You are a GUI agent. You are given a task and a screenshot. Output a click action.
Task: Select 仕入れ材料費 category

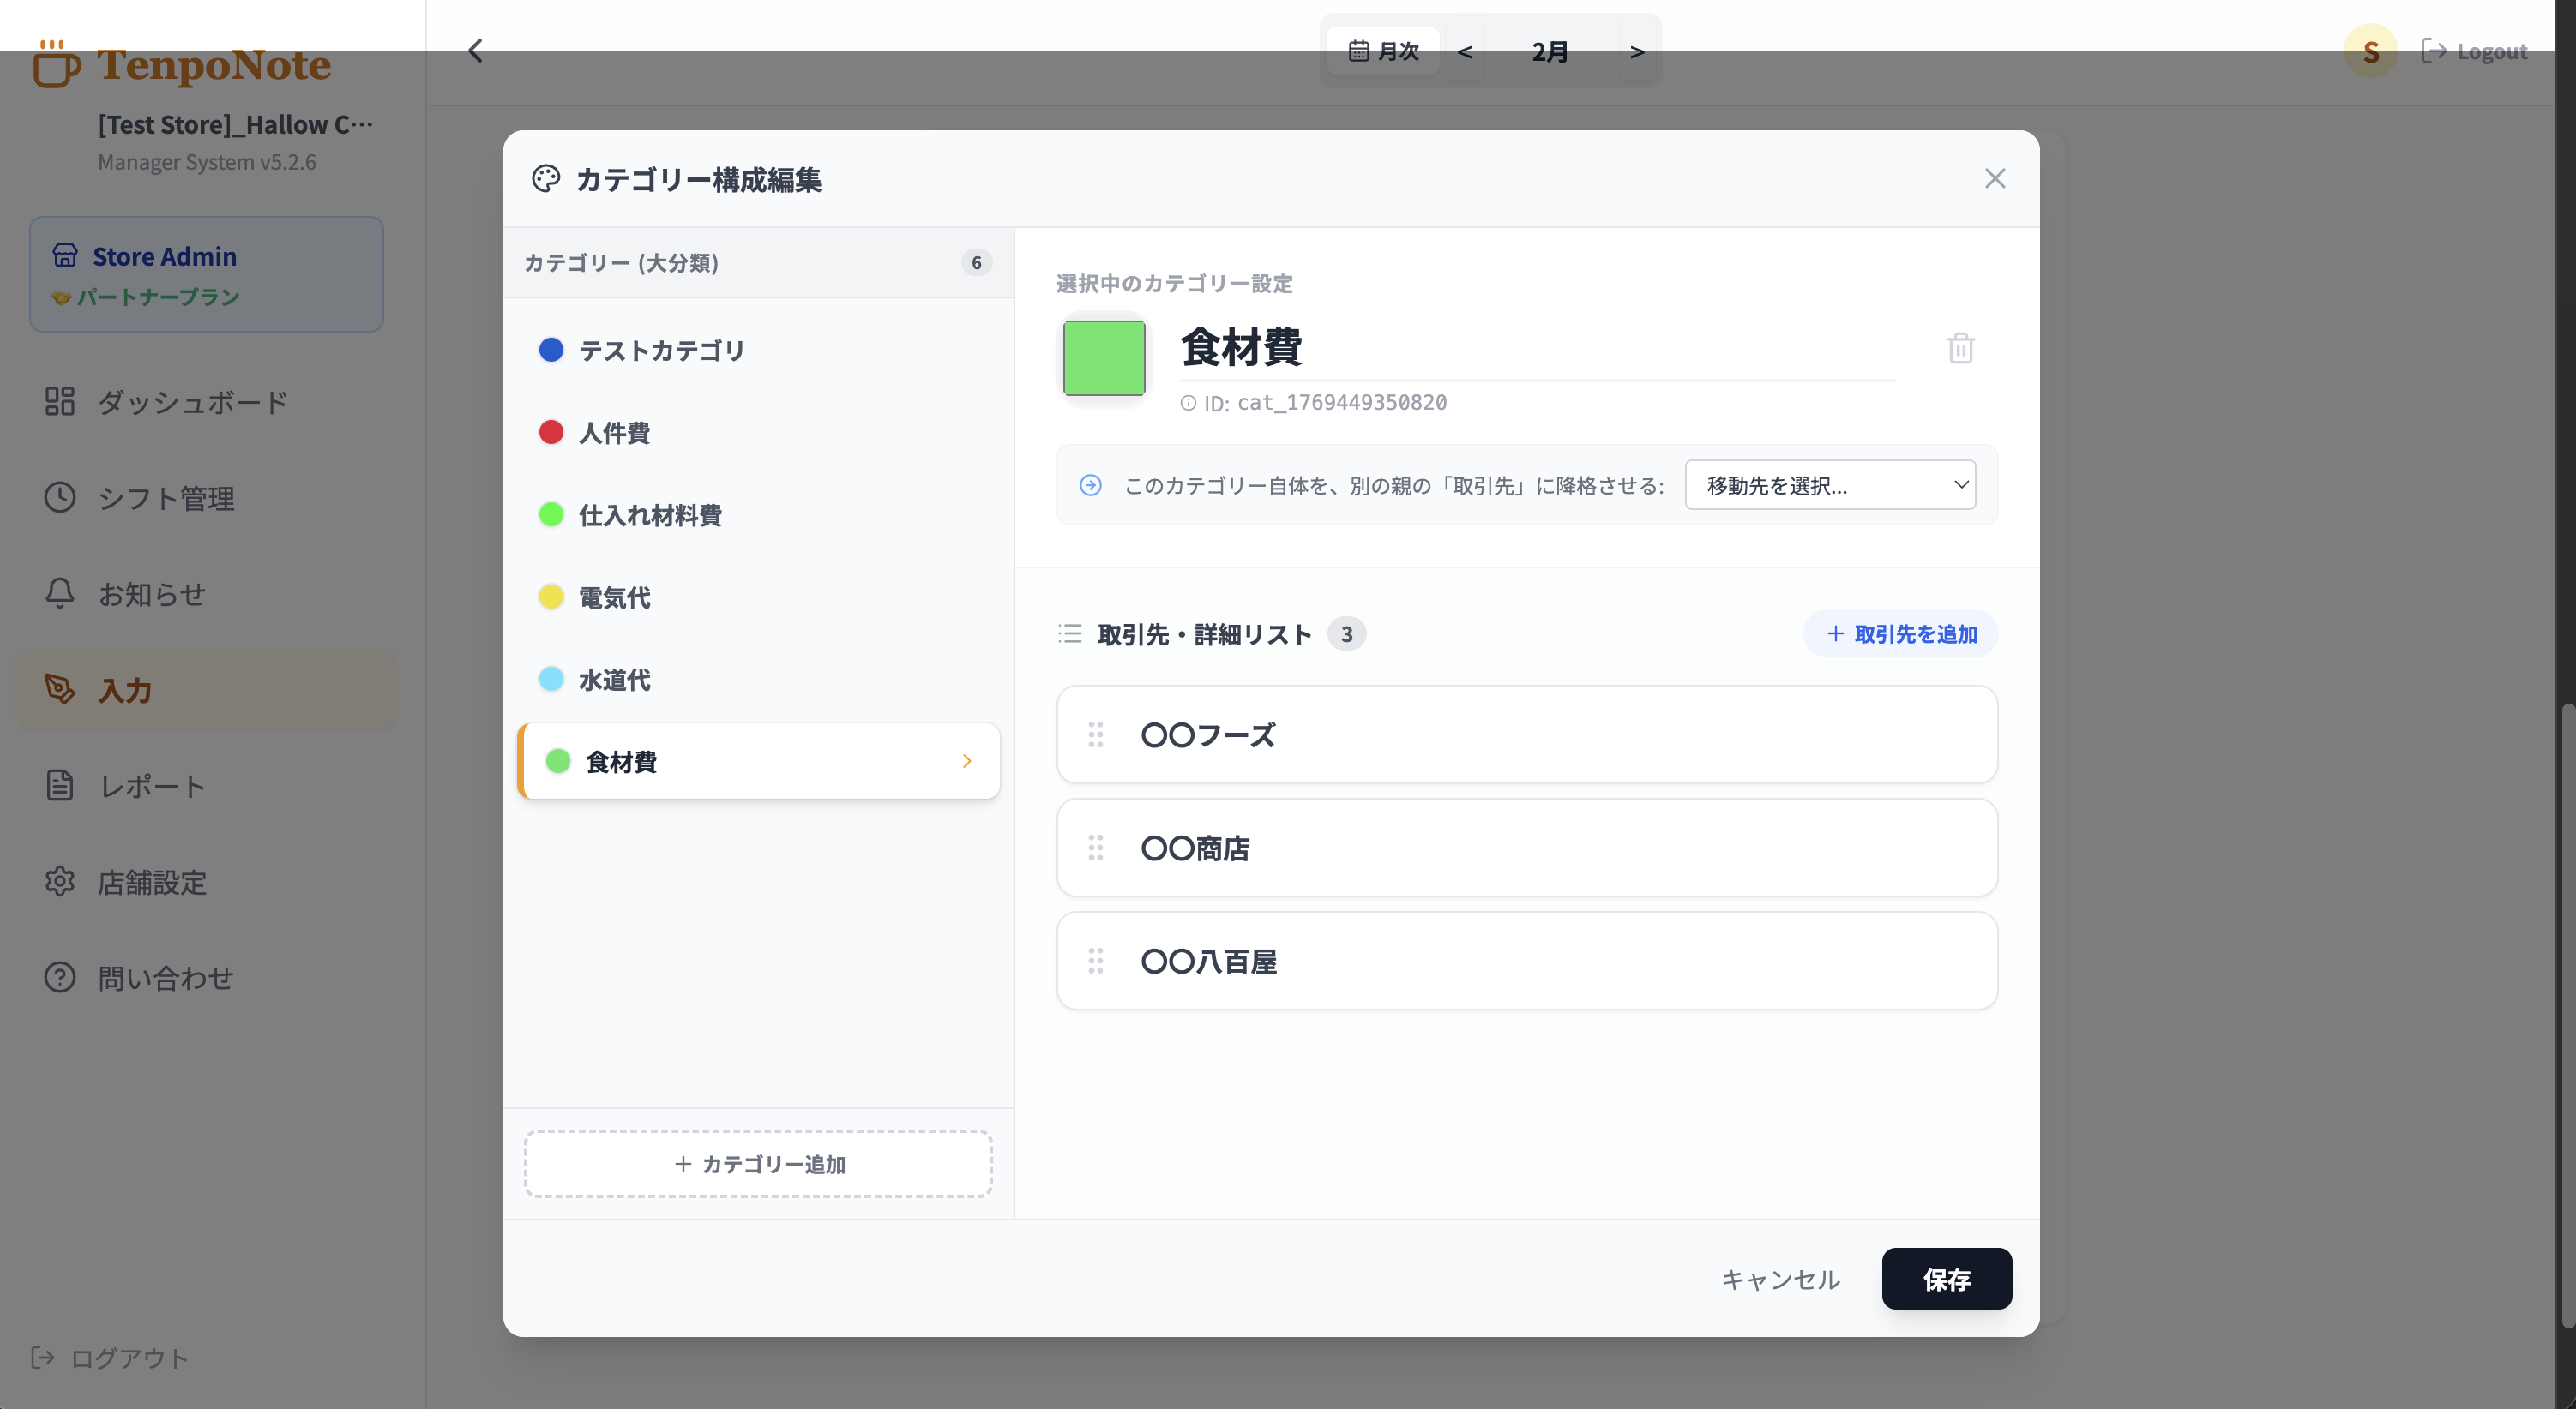tap(758, 514)
